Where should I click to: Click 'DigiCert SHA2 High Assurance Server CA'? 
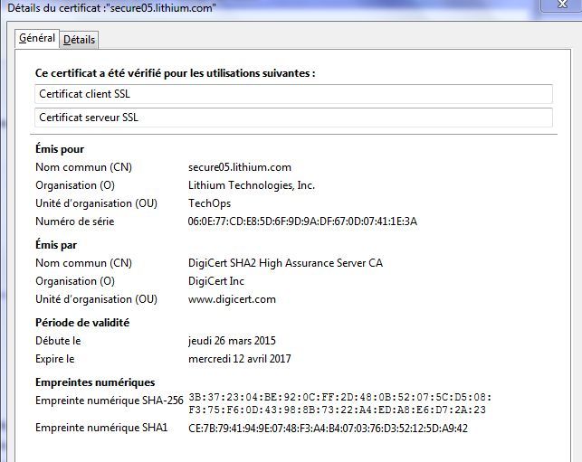coord(285,263)
